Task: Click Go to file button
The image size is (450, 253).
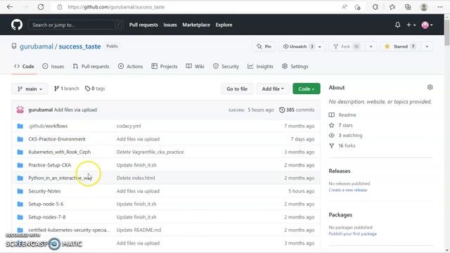Action: pos(237,89)
